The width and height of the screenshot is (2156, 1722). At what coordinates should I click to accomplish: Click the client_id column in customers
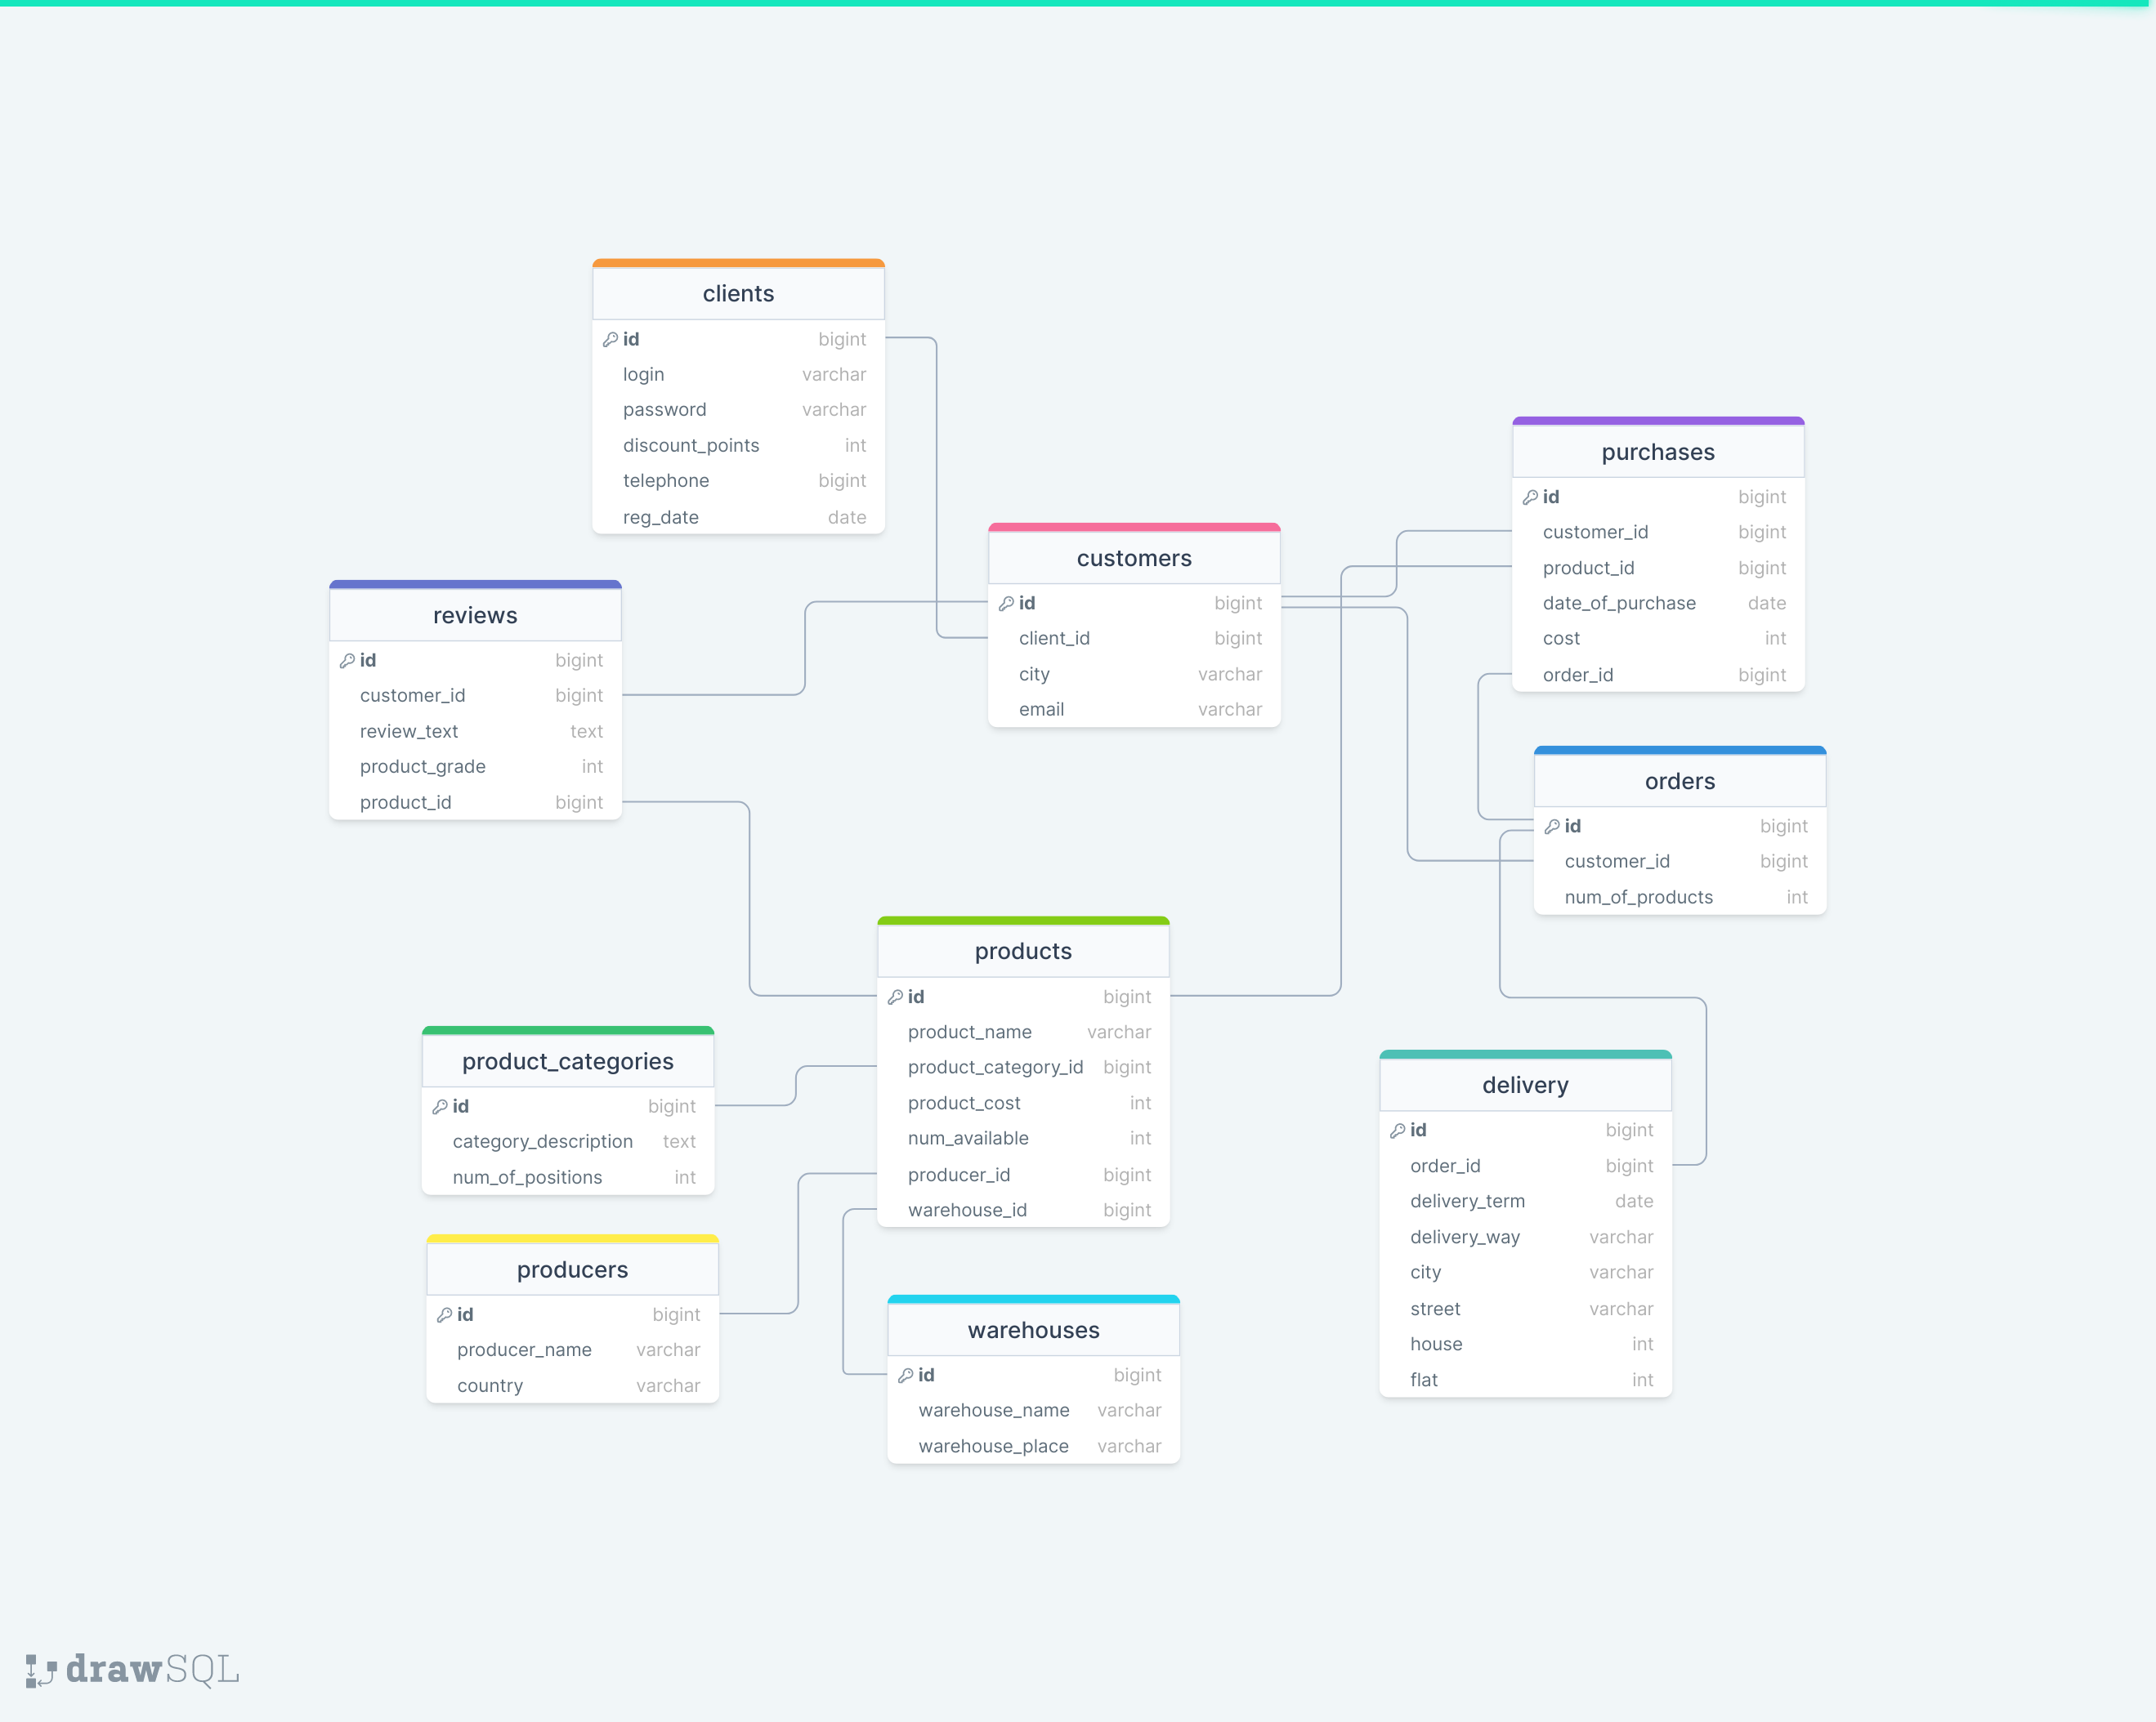(1134, 639)
